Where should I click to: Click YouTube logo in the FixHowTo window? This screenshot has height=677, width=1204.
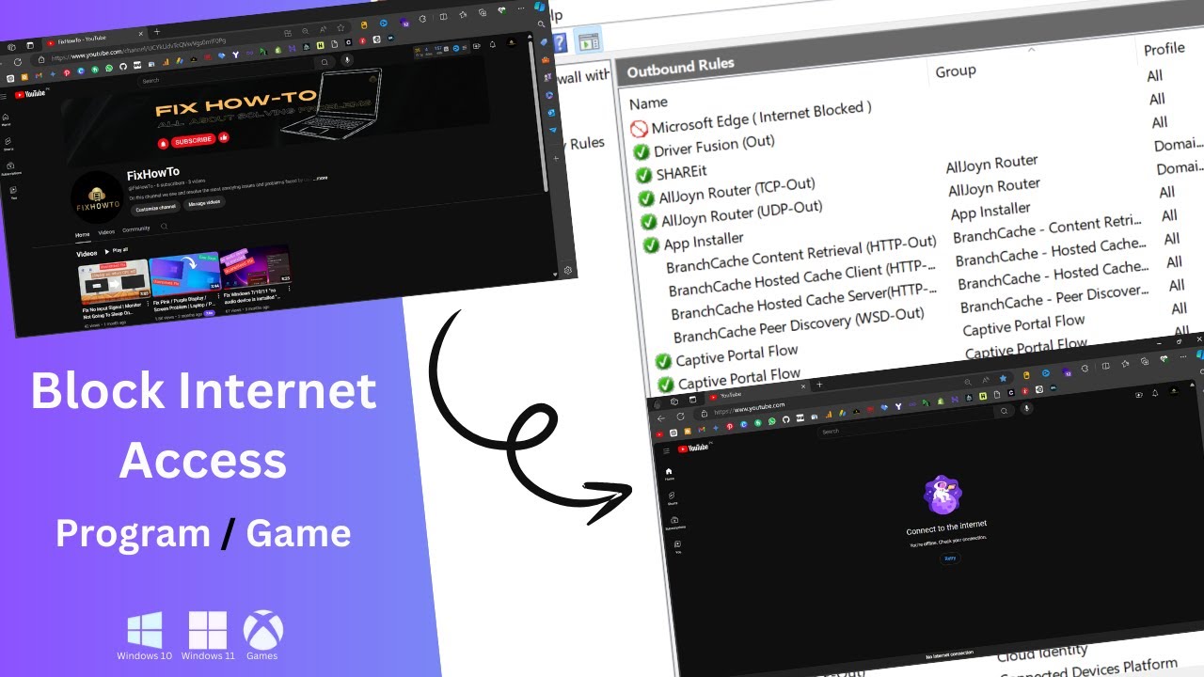[x=31, y=93]
